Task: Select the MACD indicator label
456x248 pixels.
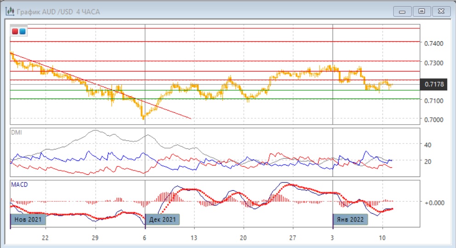Action: pos(19,185)
